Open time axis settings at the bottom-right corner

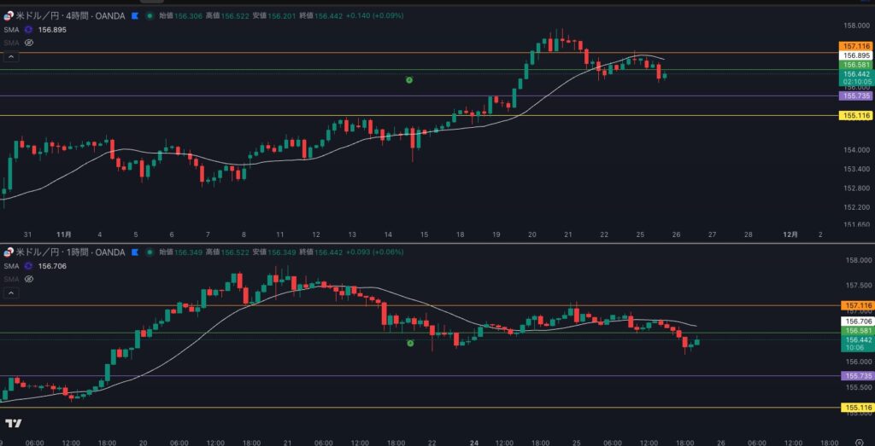(859, 442)
